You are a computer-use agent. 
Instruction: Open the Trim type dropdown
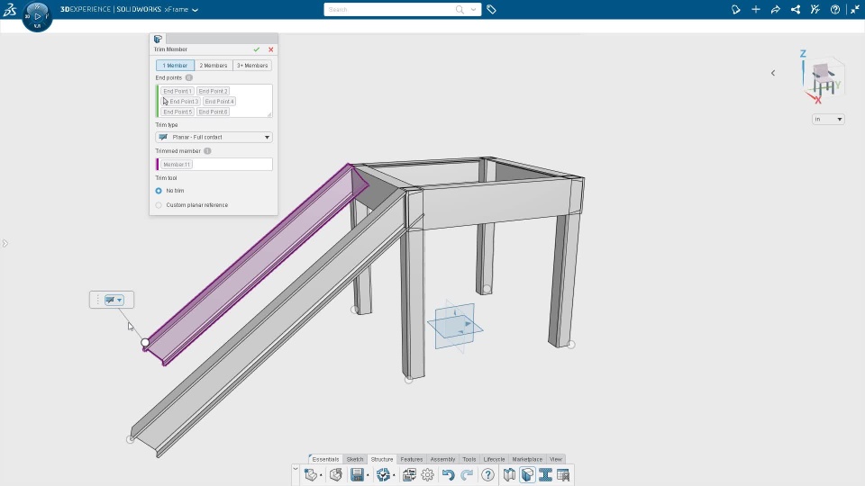click(x=214, y=137)
